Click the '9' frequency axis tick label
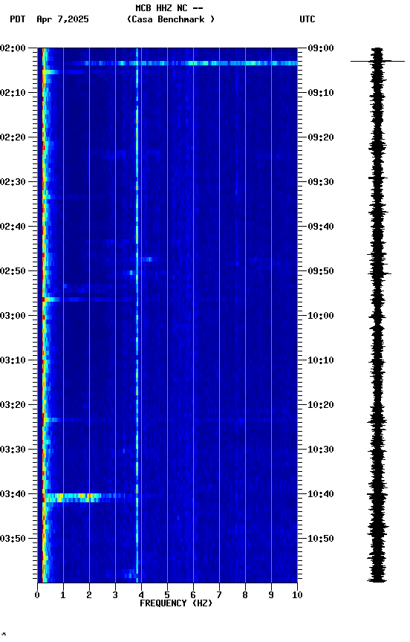 (271, 595)
